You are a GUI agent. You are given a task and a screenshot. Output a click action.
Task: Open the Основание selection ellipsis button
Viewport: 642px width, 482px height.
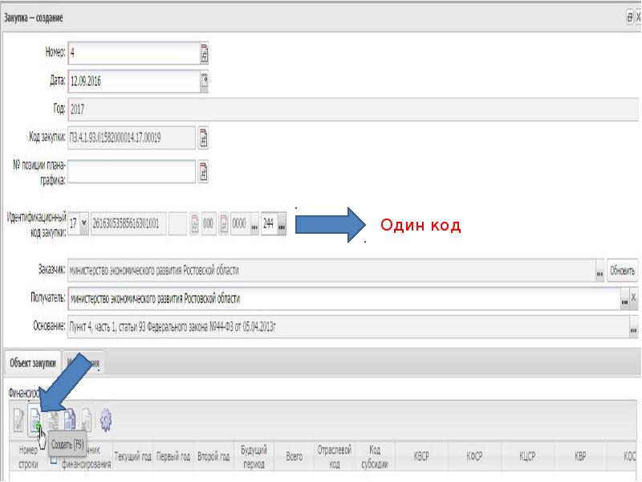(633, 327)
